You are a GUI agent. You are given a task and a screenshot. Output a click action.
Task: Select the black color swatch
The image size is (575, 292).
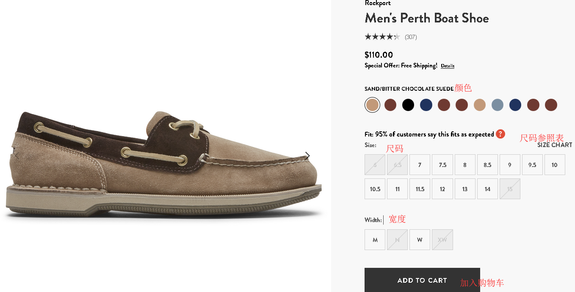(x=408, y=105)
